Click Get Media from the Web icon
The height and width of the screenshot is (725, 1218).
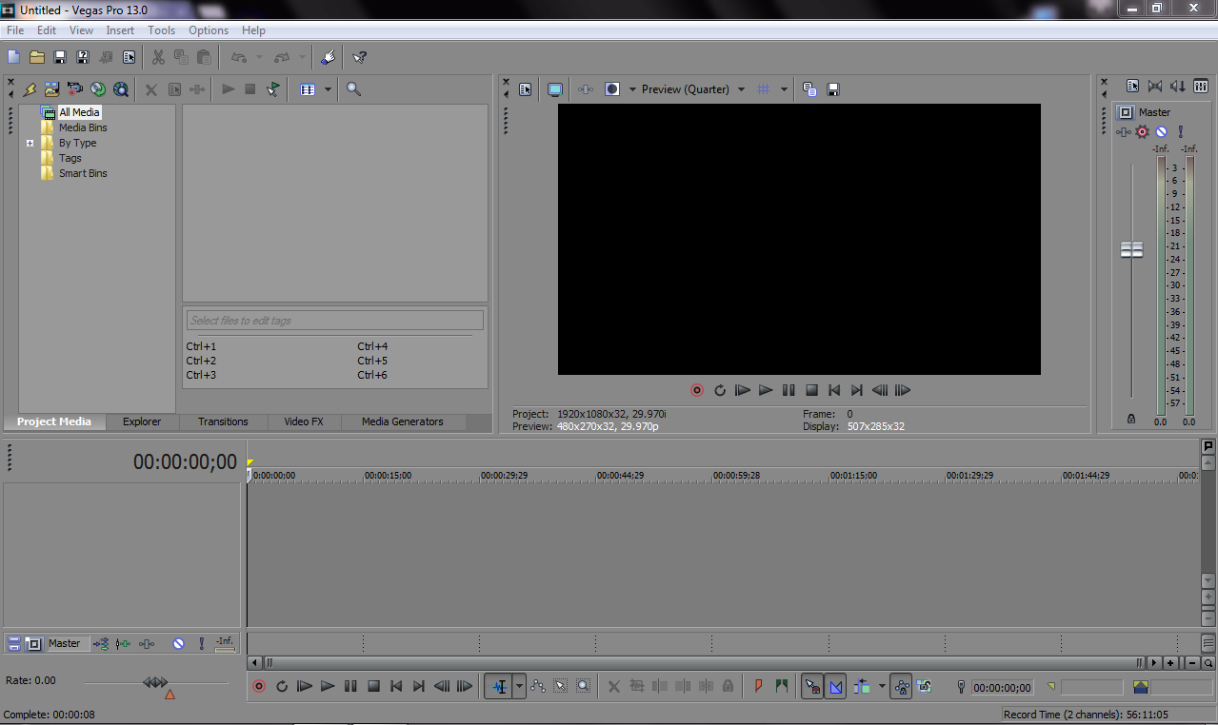120,89
